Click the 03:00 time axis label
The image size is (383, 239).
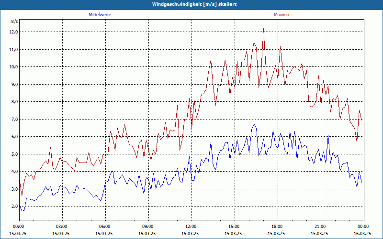click(x=62, y=227)
